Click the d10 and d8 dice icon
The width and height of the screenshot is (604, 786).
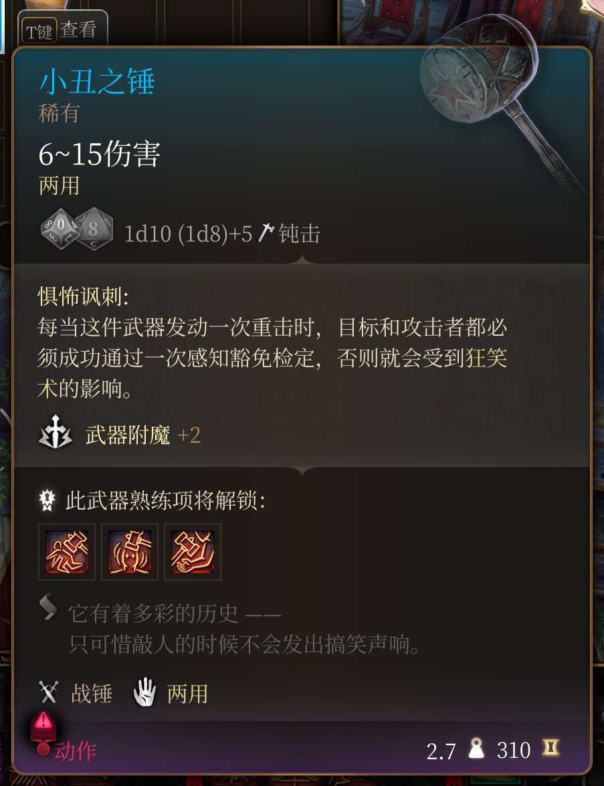coord(77,229)
